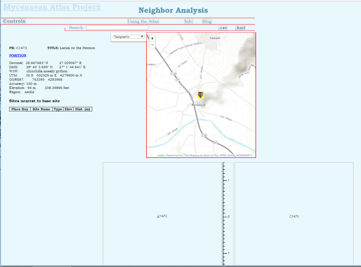Image resolution: width=361 pixels, height=267 pixels.
Task: Zoom out on the map
Action: [152, 45]
